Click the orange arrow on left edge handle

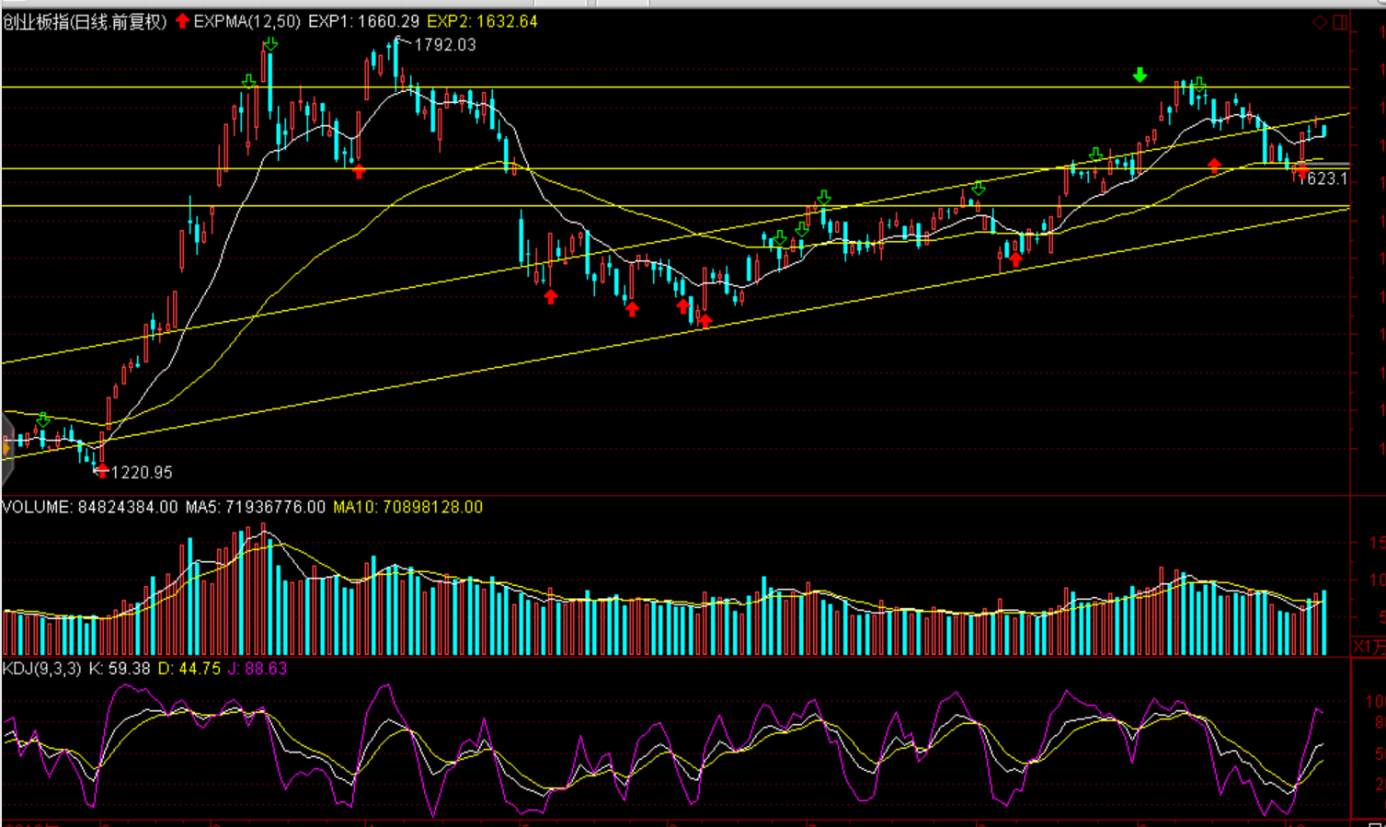tap(6, 449)
